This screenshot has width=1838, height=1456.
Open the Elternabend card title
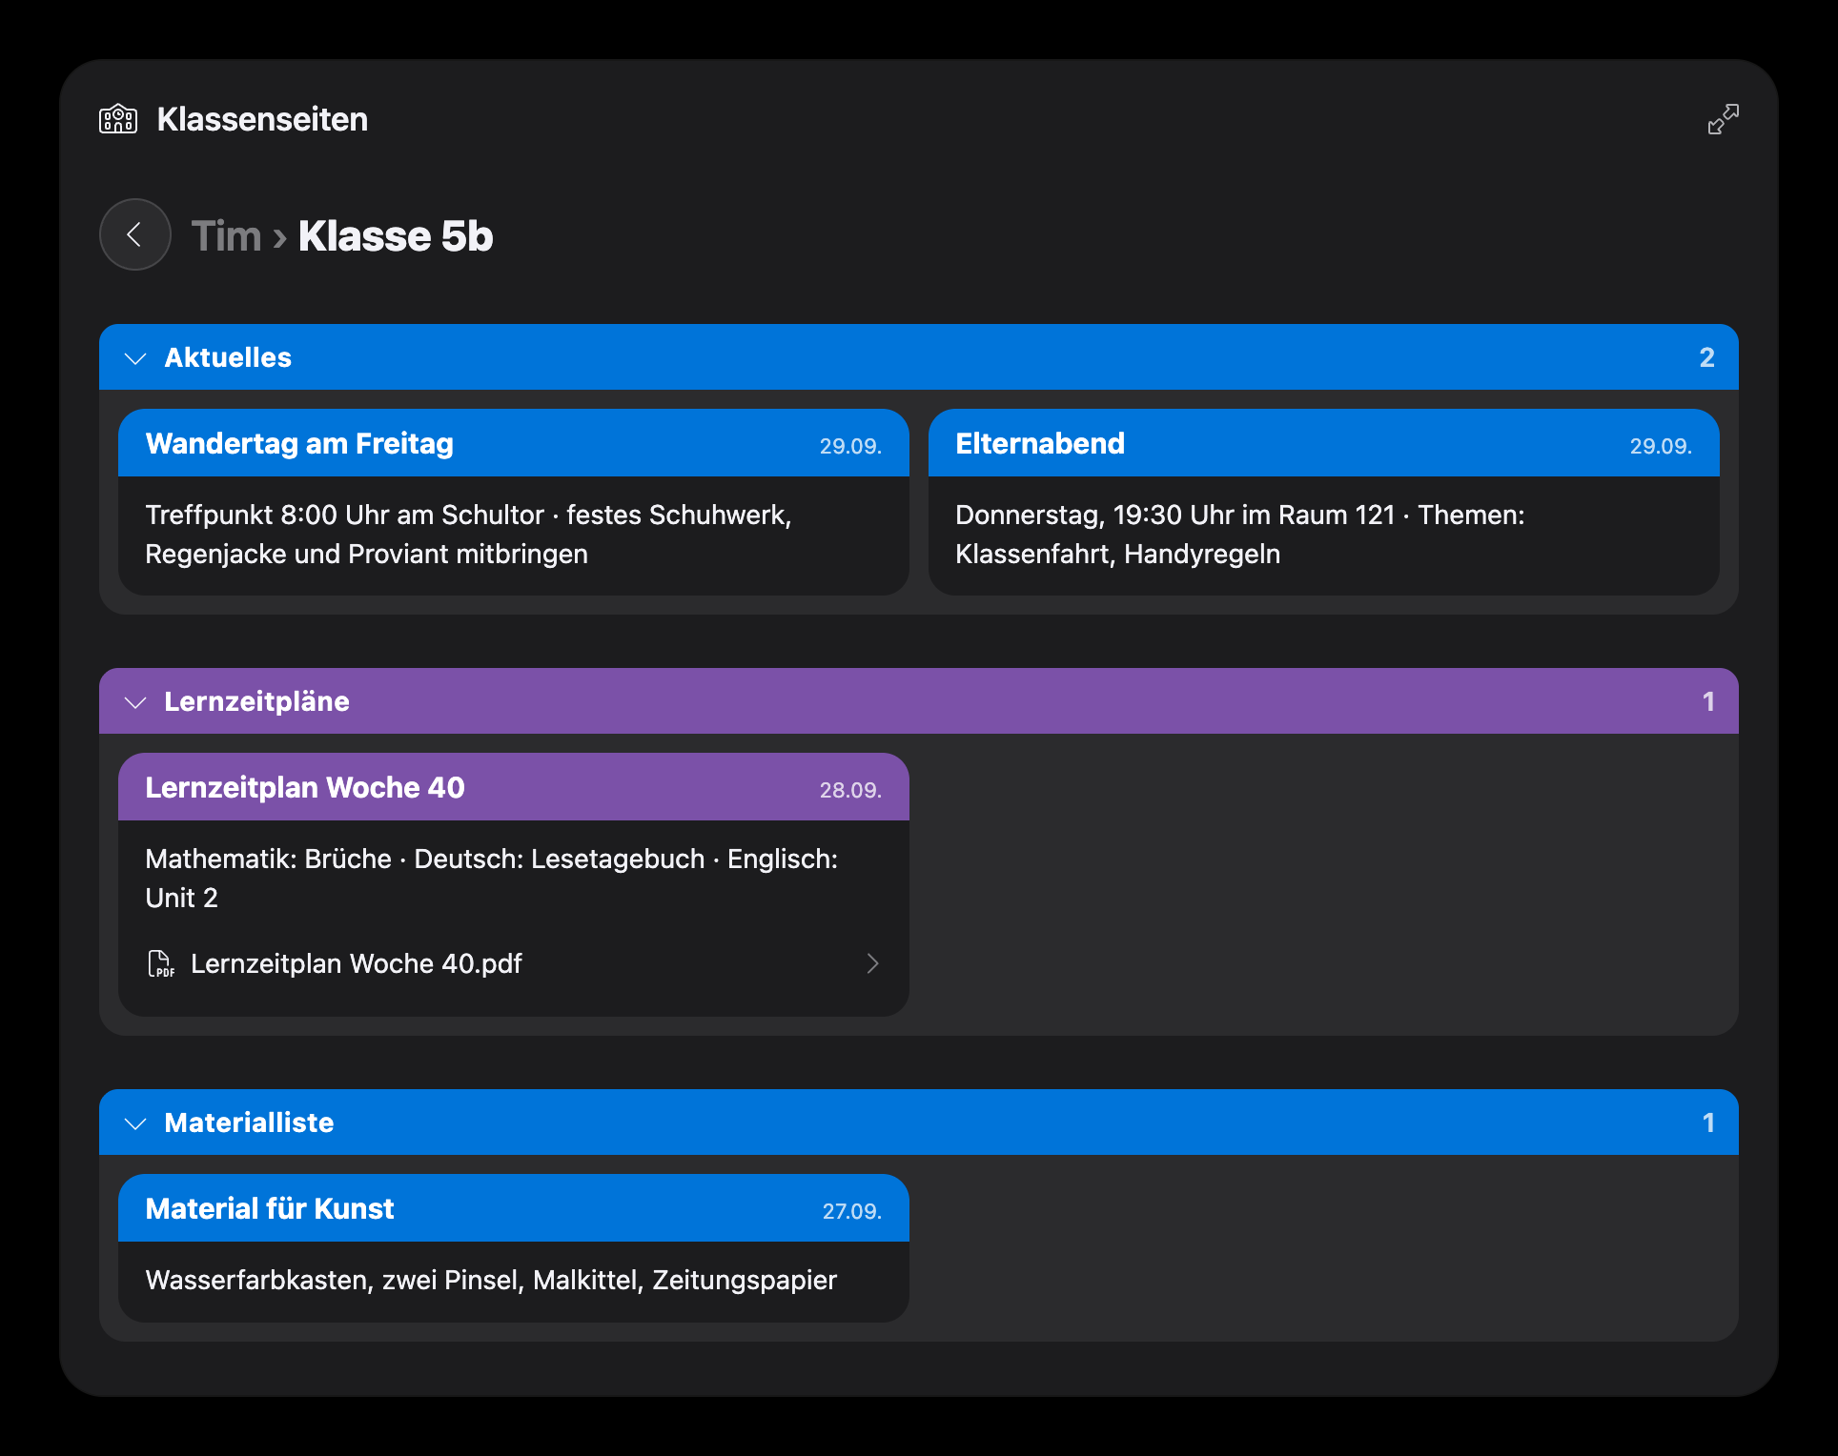pos(1040,443)
